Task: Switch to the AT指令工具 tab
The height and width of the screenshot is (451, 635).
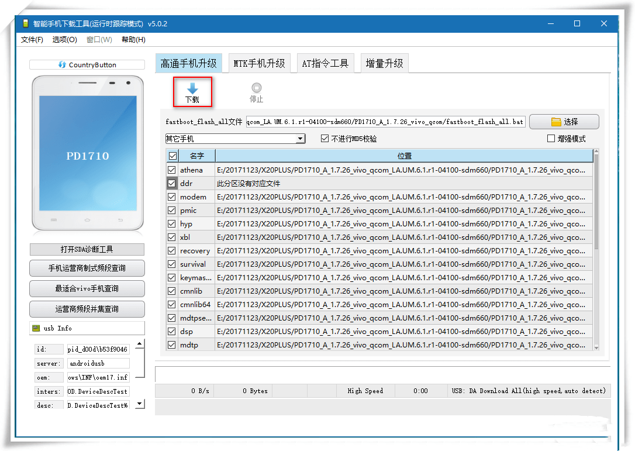Action: [326, 63]
